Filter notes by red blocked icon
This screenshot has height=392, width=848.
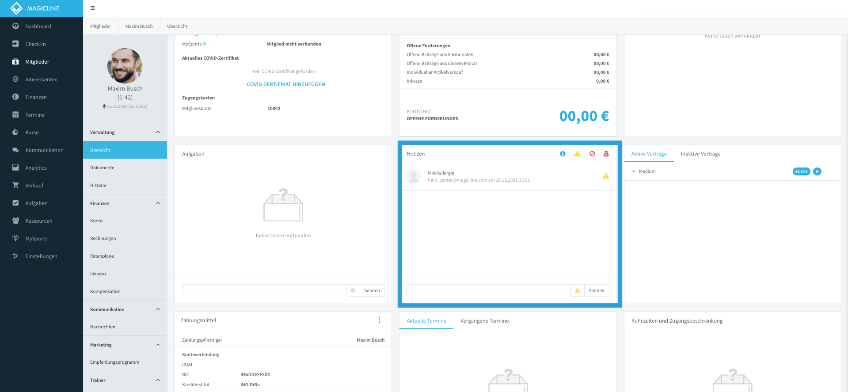[x=592, y=154]
